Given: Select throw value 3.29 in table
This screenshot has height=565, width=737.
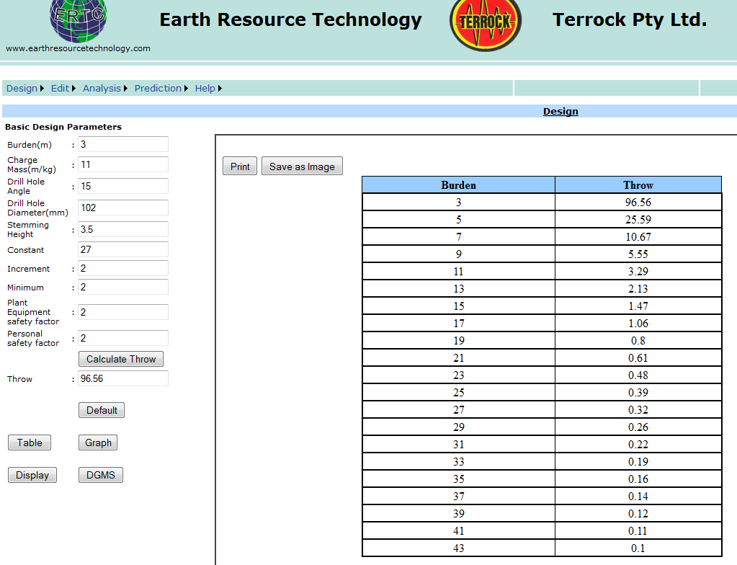Looking at the screenshot, I should 638,271.
